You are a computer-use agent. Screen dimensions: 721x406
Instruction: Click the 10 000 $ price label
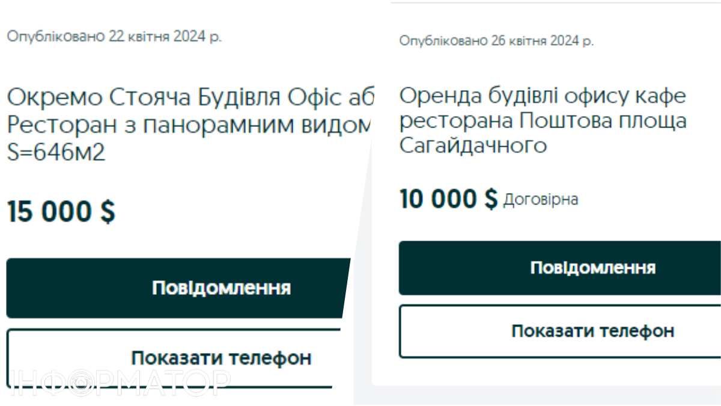tap(445, 198)
